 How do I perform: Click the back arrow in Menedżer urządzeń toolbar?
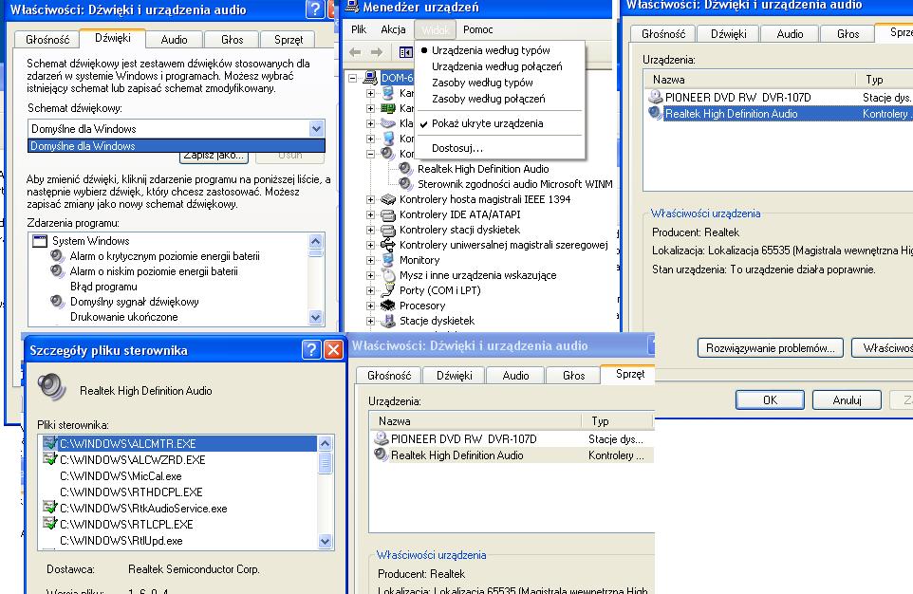(x=355, y=52)
